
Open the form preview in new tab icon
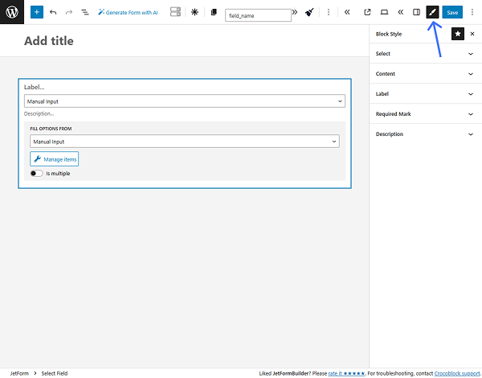pos(367,12)
